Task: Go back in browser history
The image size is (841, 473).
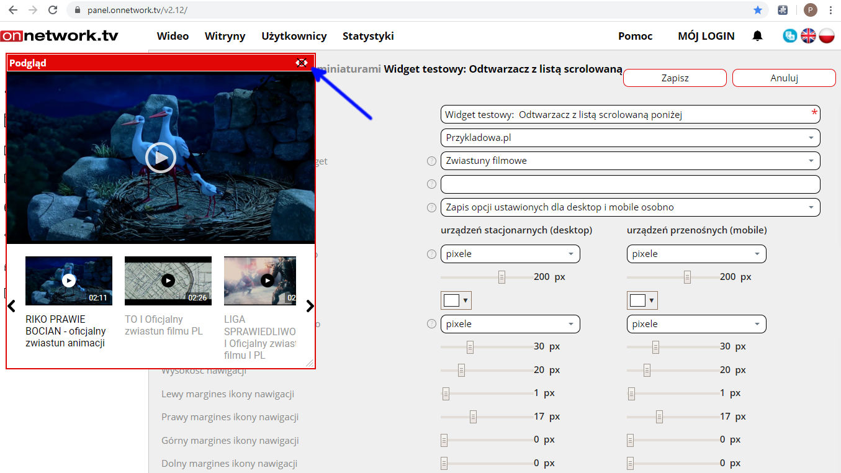Action: (12, 10)
